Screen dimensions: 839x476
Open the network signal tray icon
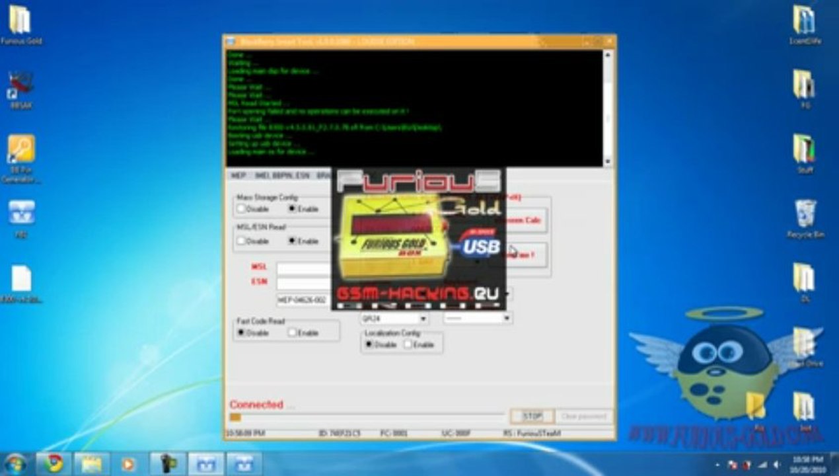(762, 464)
